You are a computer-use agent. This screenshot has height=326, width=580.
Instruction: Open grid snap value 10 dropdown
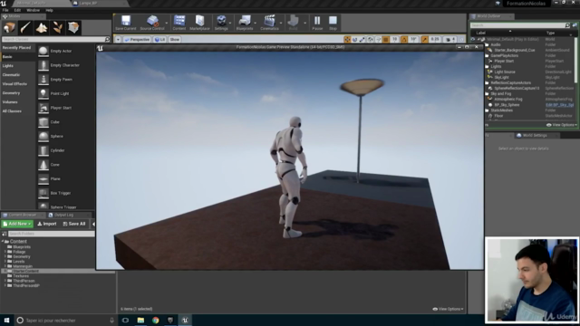pos(395,40)
